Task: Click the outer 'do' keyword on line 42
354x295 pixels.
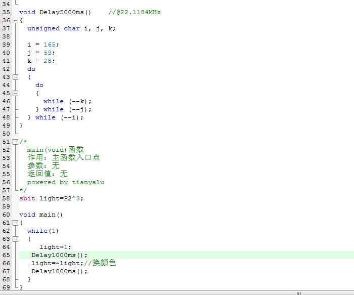Action: 31,69
